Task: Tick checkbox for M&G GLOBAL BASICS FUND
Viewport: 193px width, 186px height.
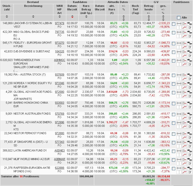Action: 173,33
